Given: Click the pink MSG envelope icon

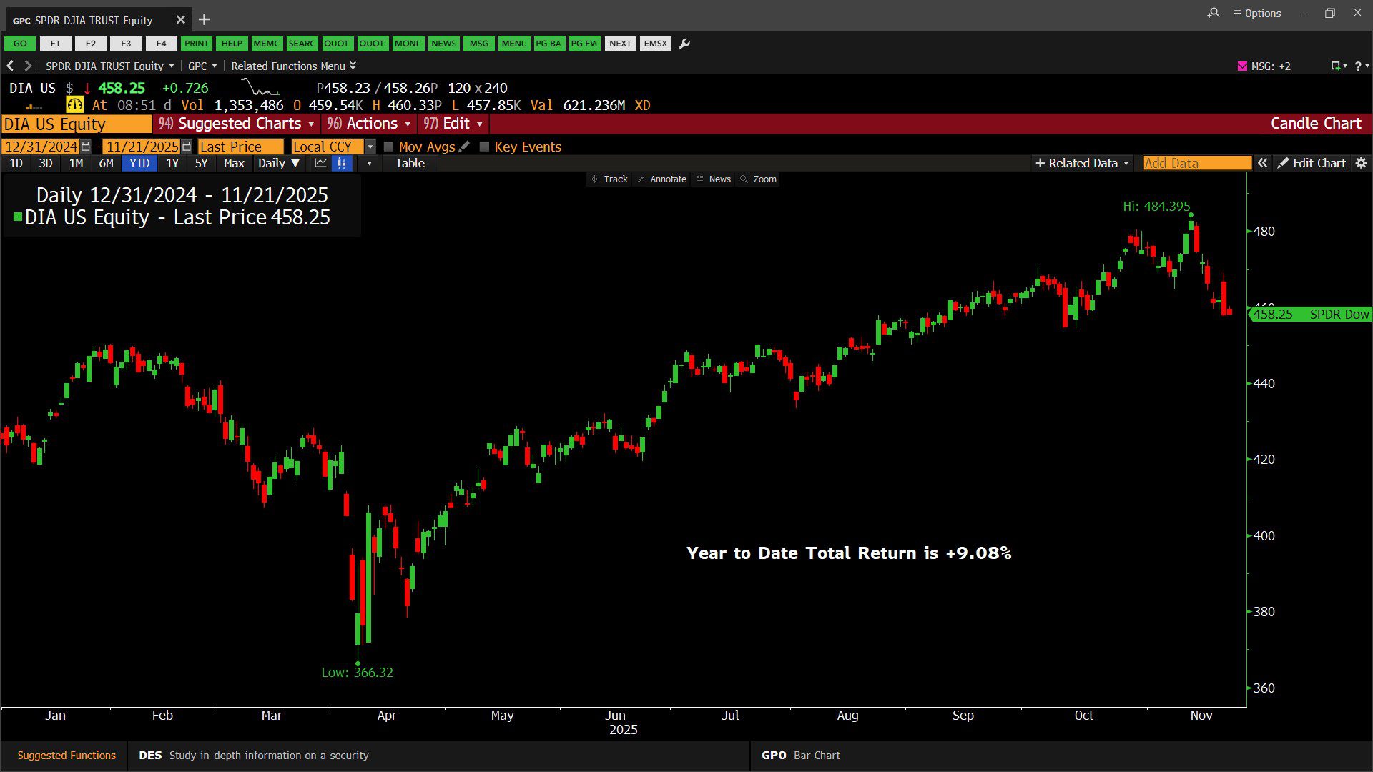Looking at the screenshot, I should pyautogui.click(x=1242, y=66).
